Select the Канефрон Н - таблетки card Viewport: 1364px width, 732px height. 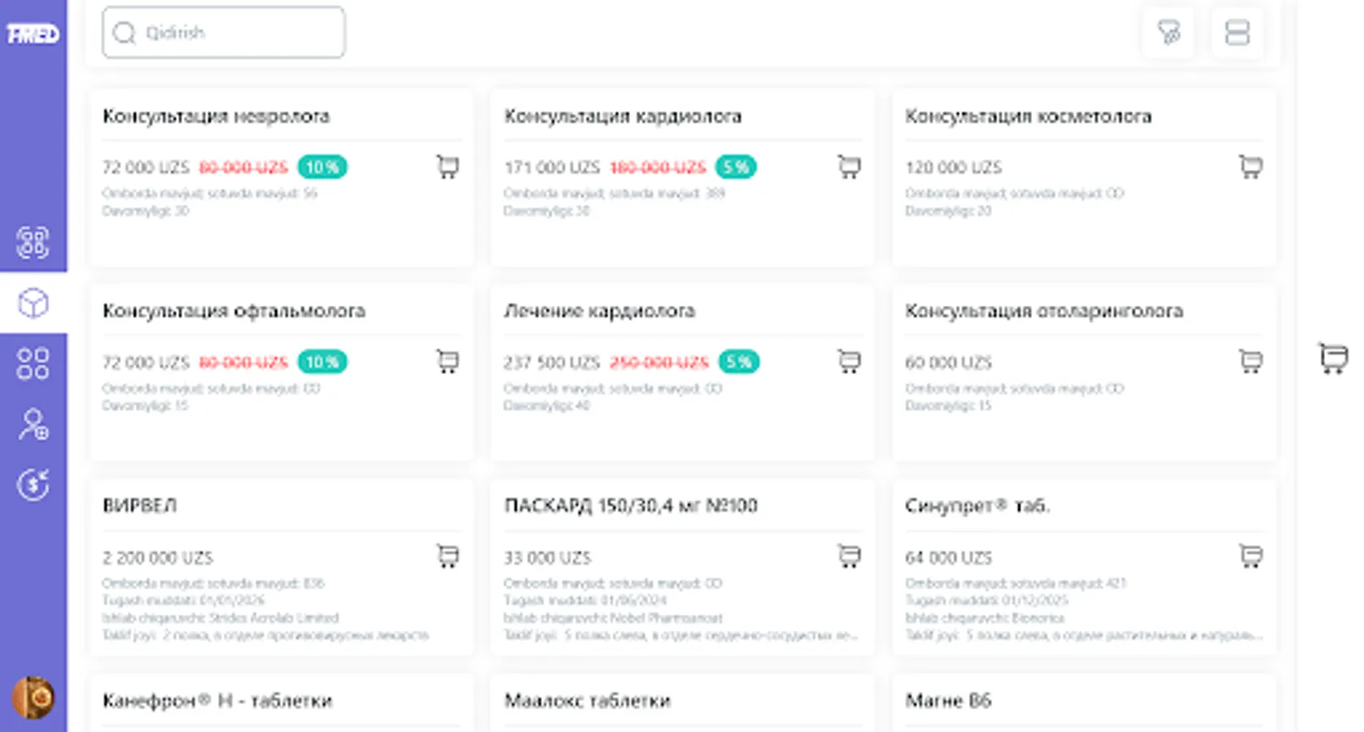pos(281,704)
